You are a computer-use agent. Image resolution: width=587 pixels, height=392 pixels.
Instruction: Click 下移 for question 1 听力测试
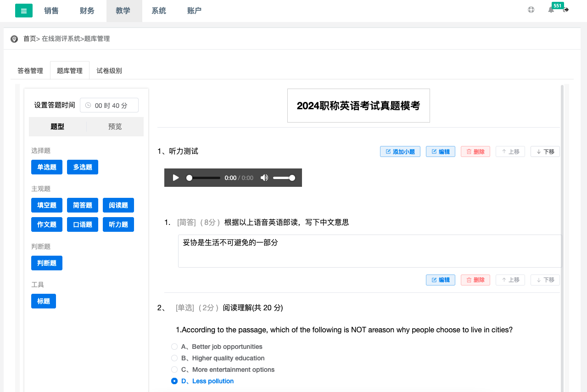tap(545, 151)
